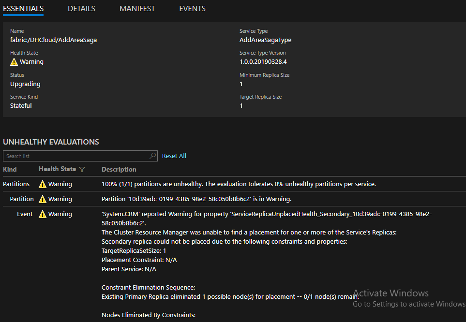Click the Reset All link
This screenshot has width=466, height=322.
174,156
